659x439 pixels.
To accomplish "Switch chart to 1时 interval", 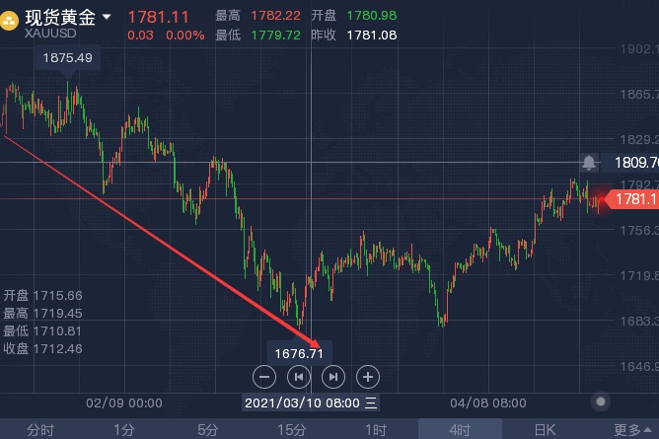I will [375, 429].
